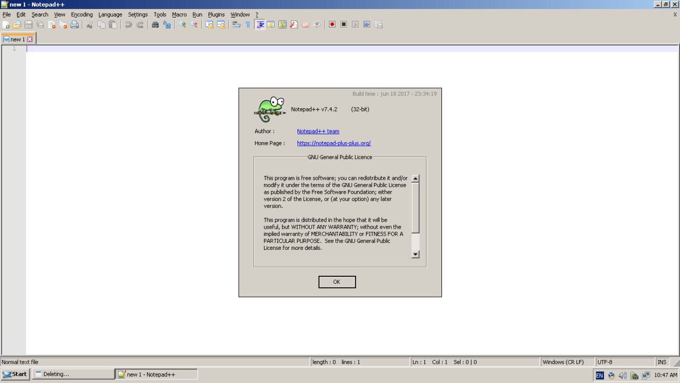
Task: Click the Copy toolbar icon
Action: (x=101, y=24)
